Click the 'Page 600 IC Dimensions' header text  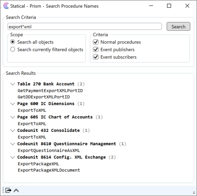tap(46, 104)
